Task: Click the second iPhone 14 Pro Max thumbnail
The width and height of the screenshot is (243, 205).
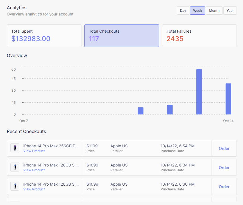Action: pos(15,167)
